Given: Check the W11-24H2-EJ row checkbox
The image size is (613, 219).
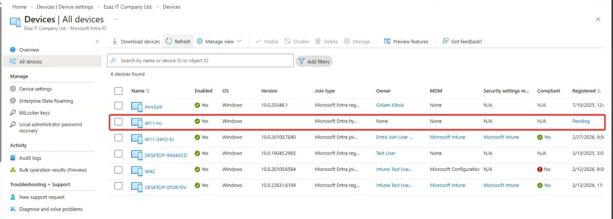Looking at the screenshot, I should tap(118, 137).
